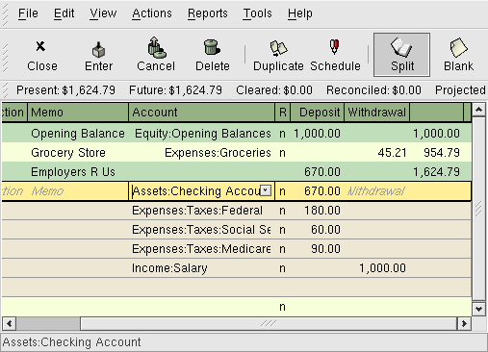Viewport: 488px width, 352px height.
Task: Click the reconcile 'n' in the blank bottom row
Action: tap(282, 307)
